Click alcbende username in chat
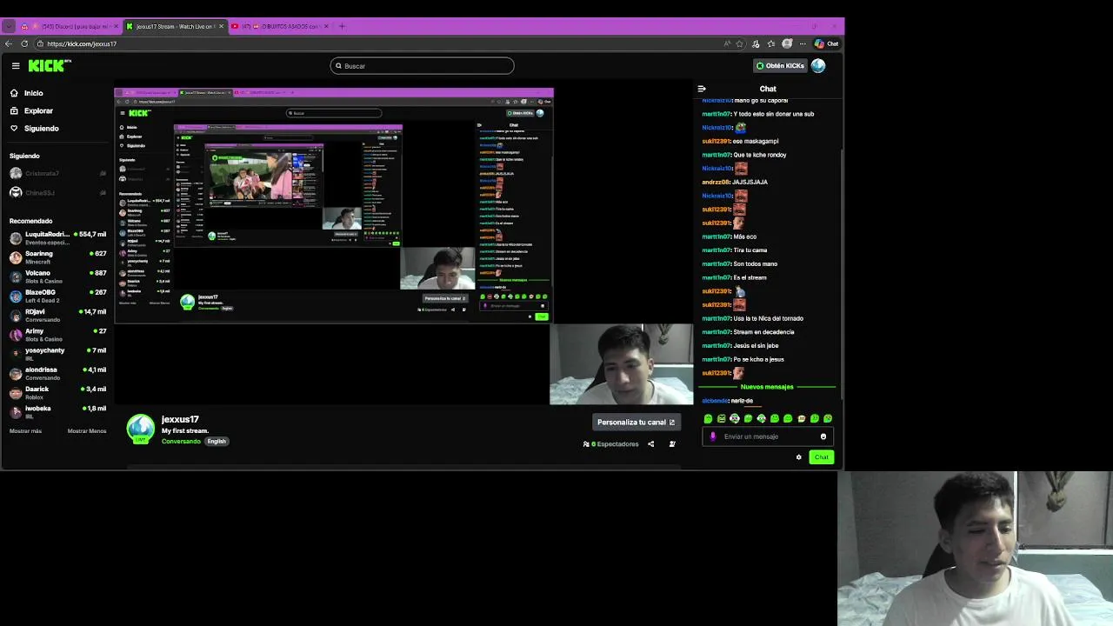This screenshot has width=1113, height=626. pyautogui.click(x=715, y=401)
